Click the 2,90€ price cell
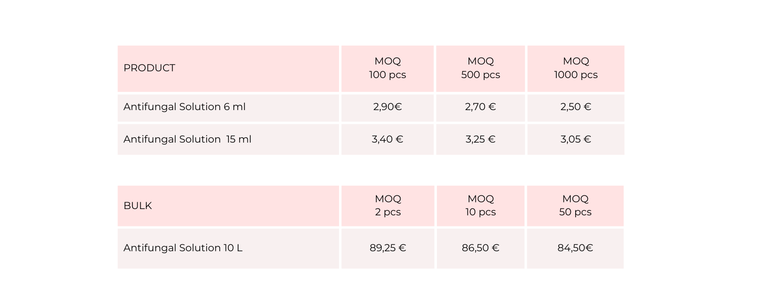776x291 pixels. tap(388, 107)
